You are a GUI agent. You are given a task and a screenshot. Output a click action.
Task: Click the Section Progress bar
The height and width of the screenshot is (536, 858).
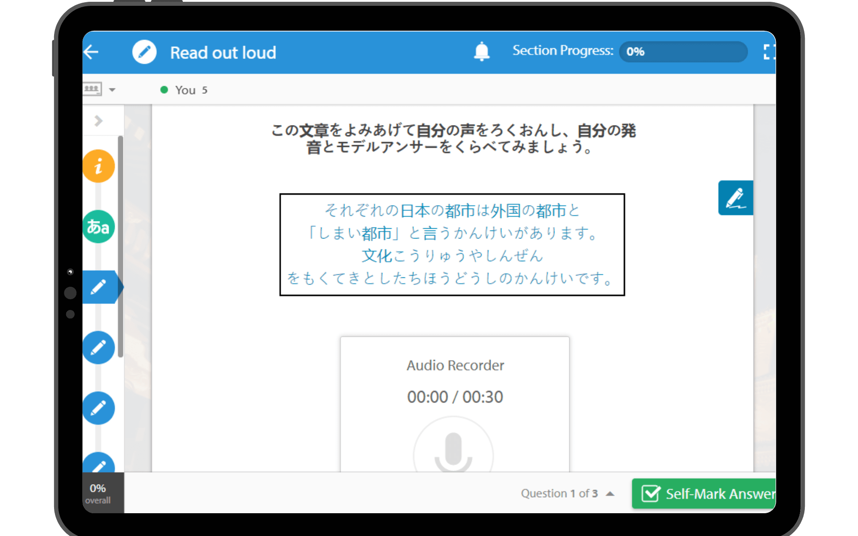(x=683, y=52)
